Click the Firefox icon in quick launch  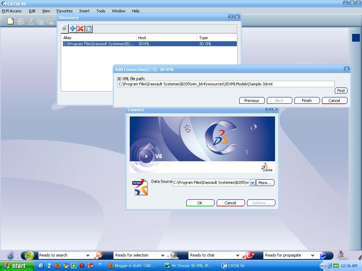[58, 266]
